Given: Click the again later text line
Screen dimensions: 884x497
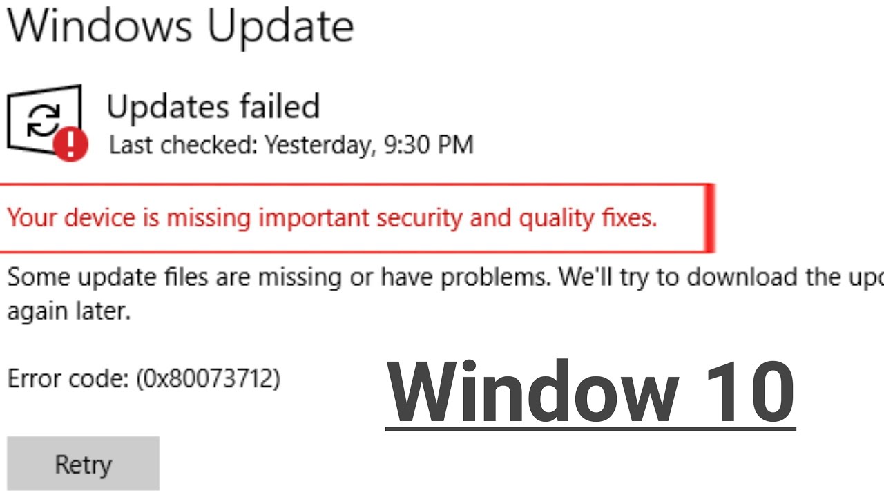Looking at the screenshot, I should (68, 311).
